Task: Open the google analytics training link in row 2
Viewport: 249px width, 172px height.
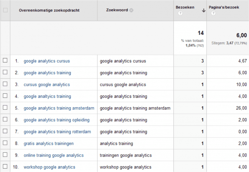Action: [47, 73]
